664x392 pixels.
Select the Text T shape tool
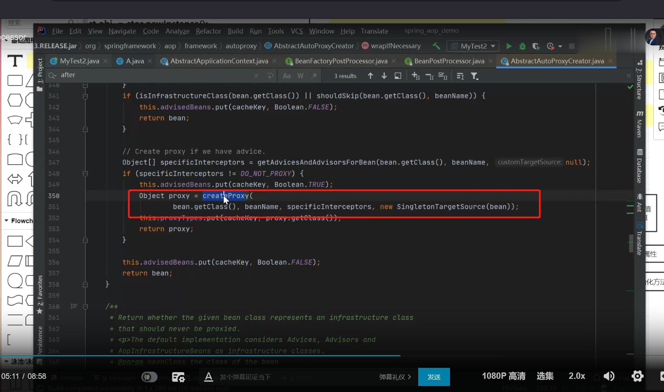15,61
